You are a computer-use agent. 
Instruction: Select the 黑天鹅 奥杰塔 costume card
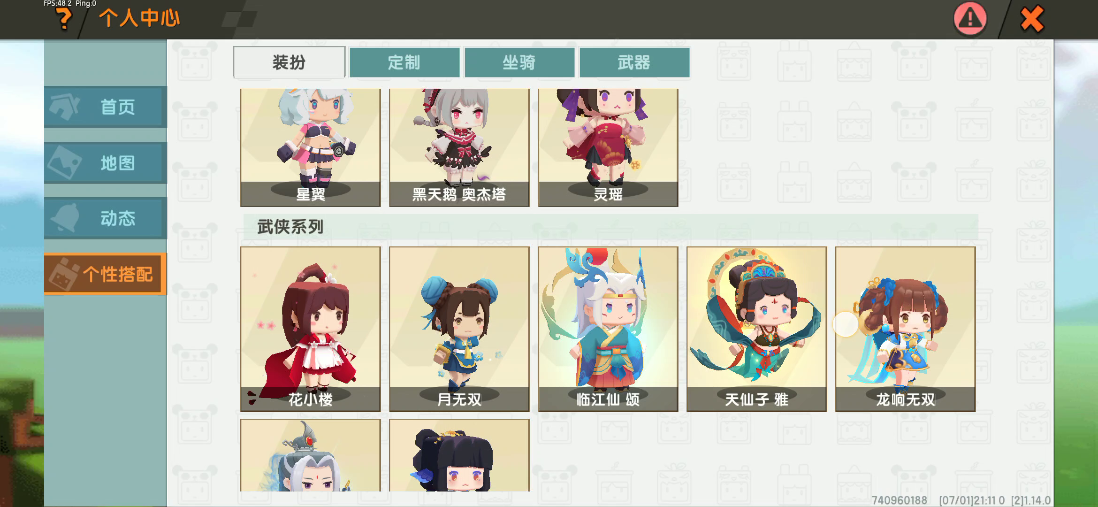tap(459, 147)
